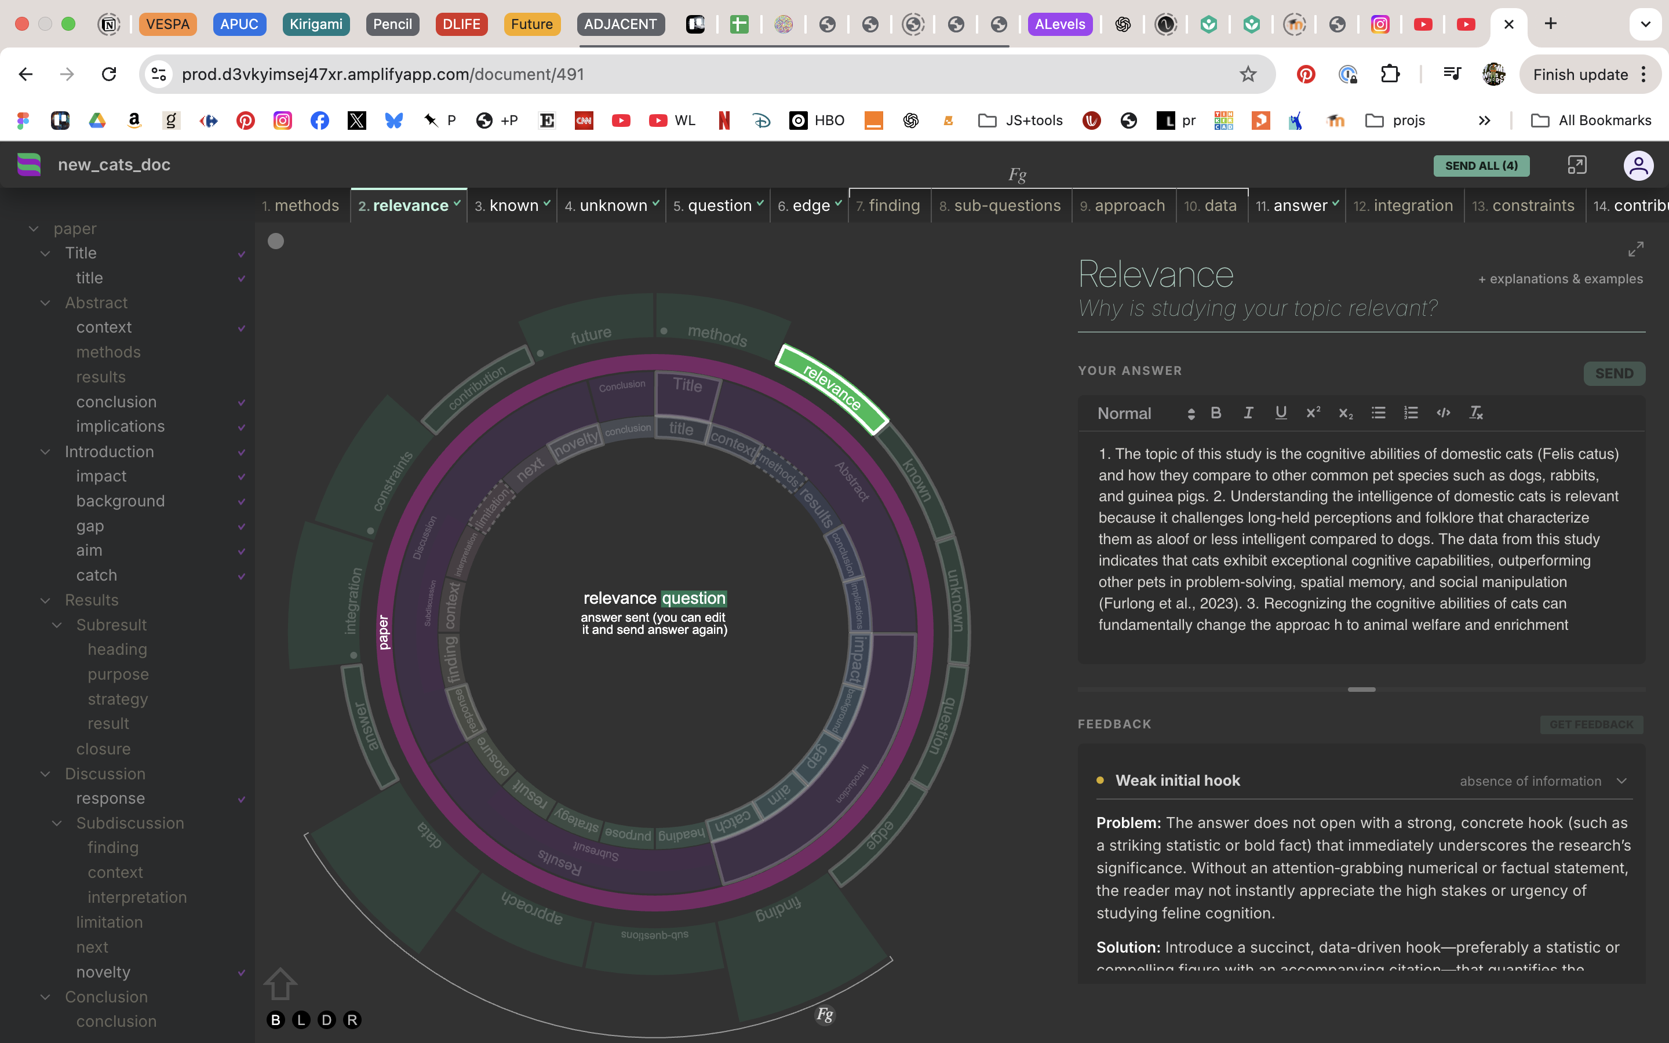Click the drag handle between answer and feedback
Viewport: 1669px width, 1043px height.
pos(1361,689)
